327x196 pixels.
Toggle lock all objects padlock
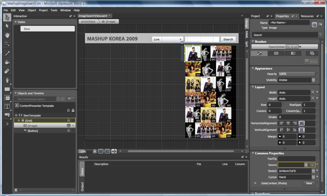pos(73,111)
